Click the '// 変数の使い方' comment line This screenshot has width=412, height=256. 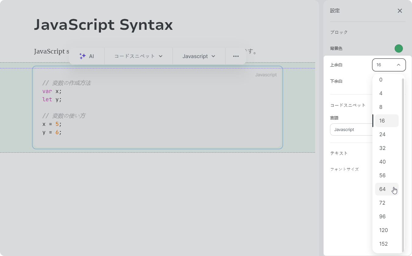click(64, 116)
